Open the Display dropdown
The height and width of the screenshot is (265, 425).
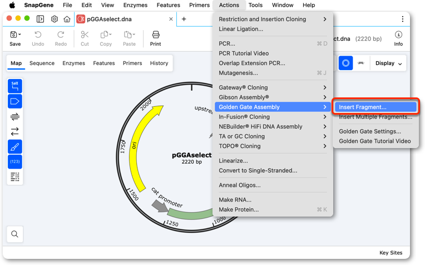(x=388, y=63)
